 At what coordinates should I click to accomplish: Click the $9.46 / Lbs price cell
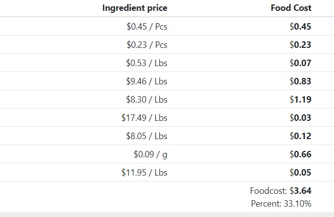146,81
